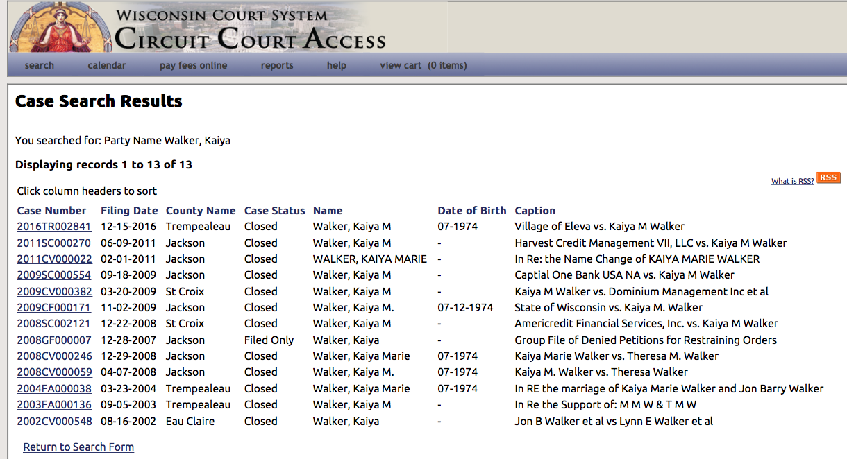Sort by Case Status column header
The image size is (847, 459).
click(x=274, y=211)
